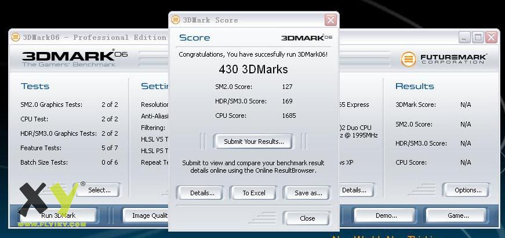
Task: Click system Details button in main window
Action: coord(356,190)
